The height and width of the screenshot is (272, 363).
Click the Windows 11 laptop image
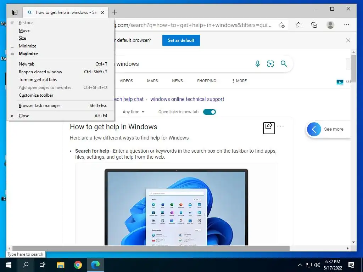pos(176,207)
